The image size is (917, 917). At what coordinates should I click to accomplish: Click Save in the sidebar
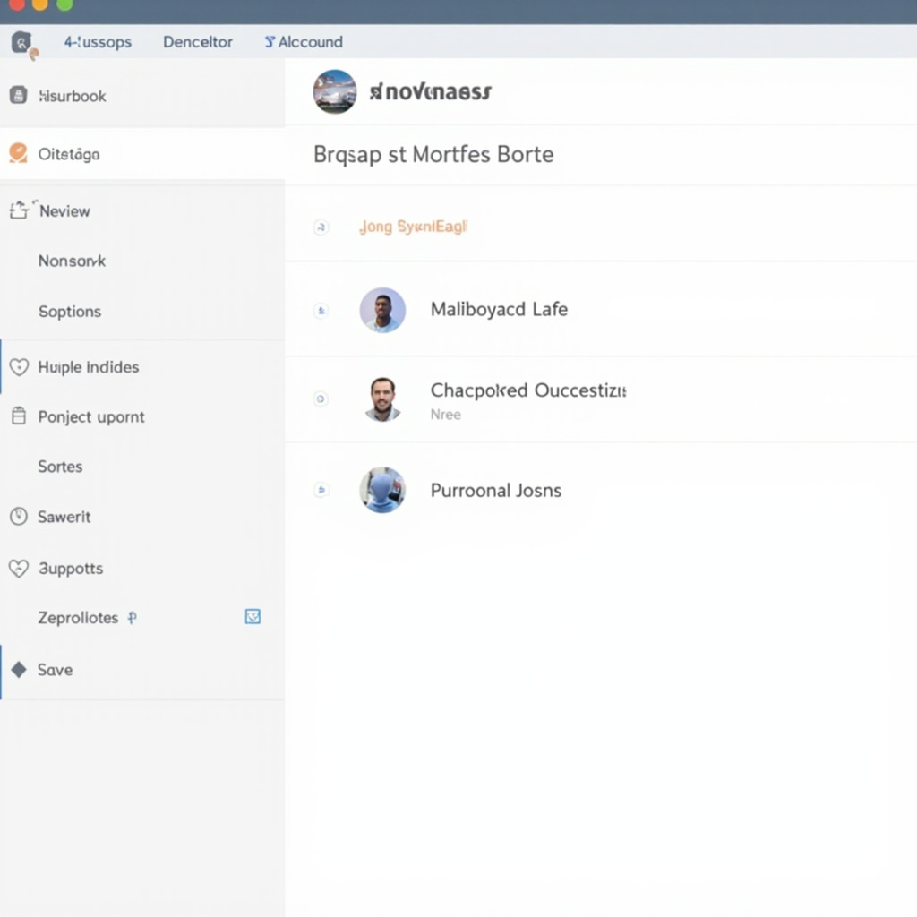pyautogui.click(x=55, y=670)
